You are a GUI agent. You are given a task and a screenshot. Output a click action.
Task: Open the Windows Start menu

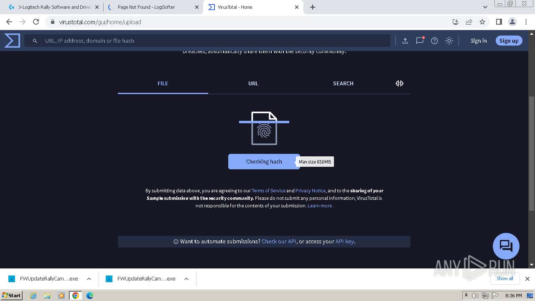click(x=12, y=295)
